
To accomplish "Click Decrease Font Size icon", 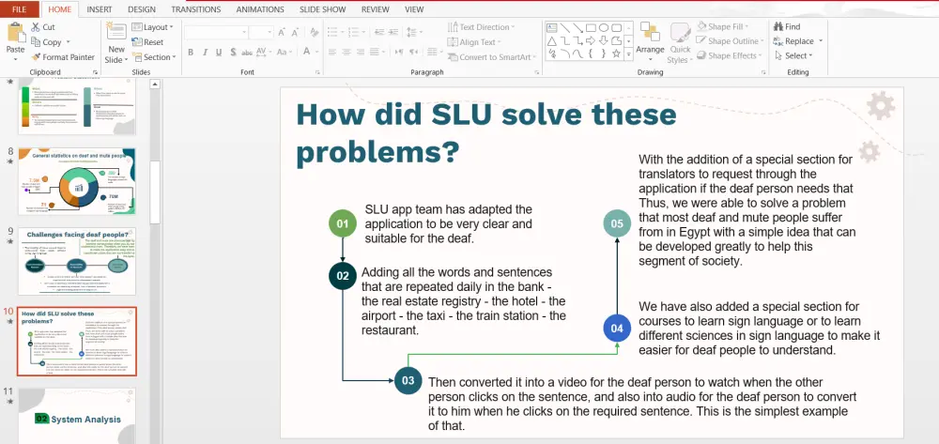I will click(x=295, y=32).
